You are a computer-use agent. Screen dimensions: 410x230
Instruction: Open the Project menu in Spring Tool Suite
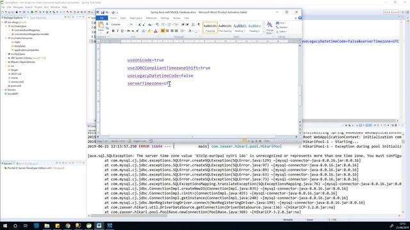pyautogui.click(x=38, y=7)
